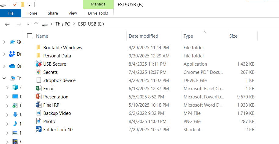Viewport: 279px width, 144px height.
Task: Open the Drive Tools tab
Action: (98, 13)
